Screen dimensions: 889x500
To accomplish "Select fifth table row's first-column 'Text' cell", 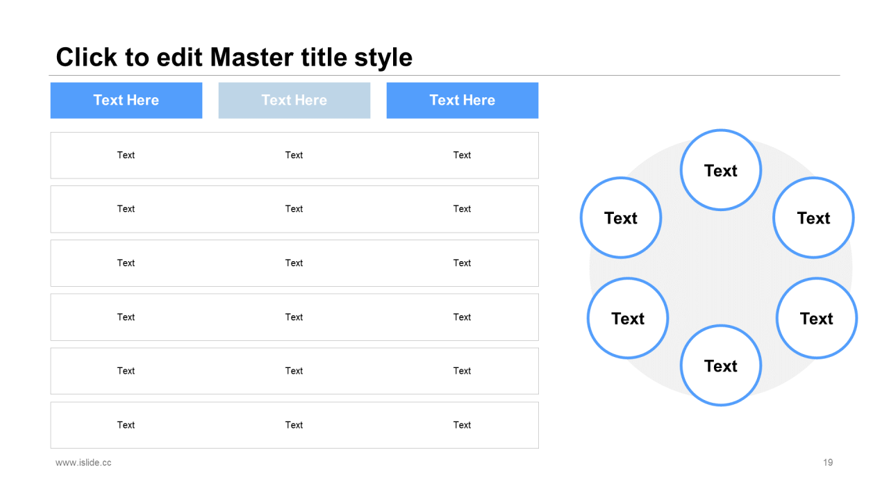I will point(126,370).
